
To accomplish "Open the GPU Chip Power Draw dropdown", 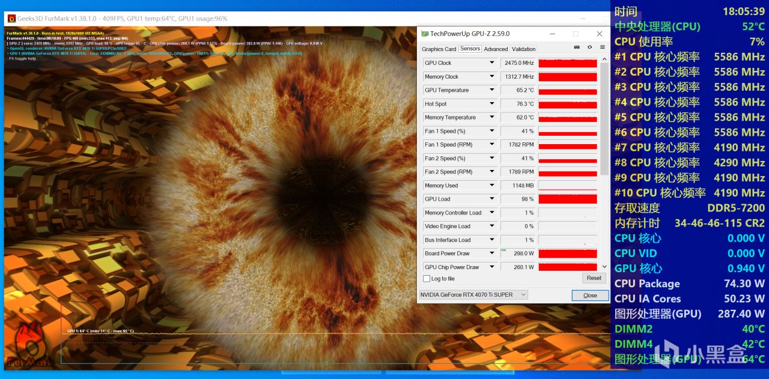I will coord(492,267).
